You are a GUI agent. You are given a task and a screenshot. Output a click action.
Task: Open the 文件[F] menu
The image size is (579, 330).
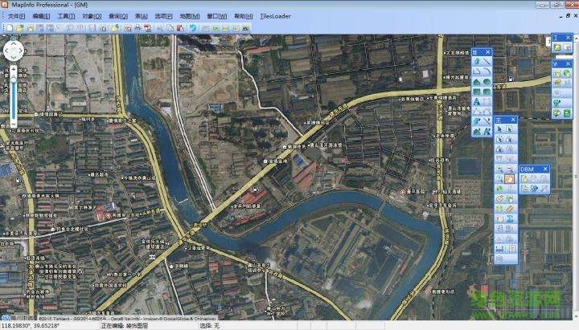pyautogui.click(x=16, y=16)
